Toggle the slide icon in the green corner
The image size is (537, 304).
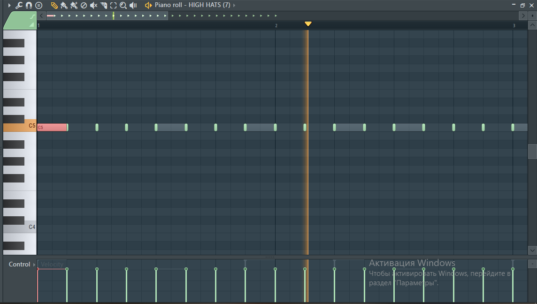point(32,16)
